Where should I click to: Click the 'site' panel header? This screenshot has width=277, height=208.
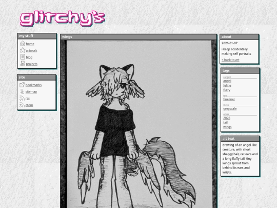(36, 77)
